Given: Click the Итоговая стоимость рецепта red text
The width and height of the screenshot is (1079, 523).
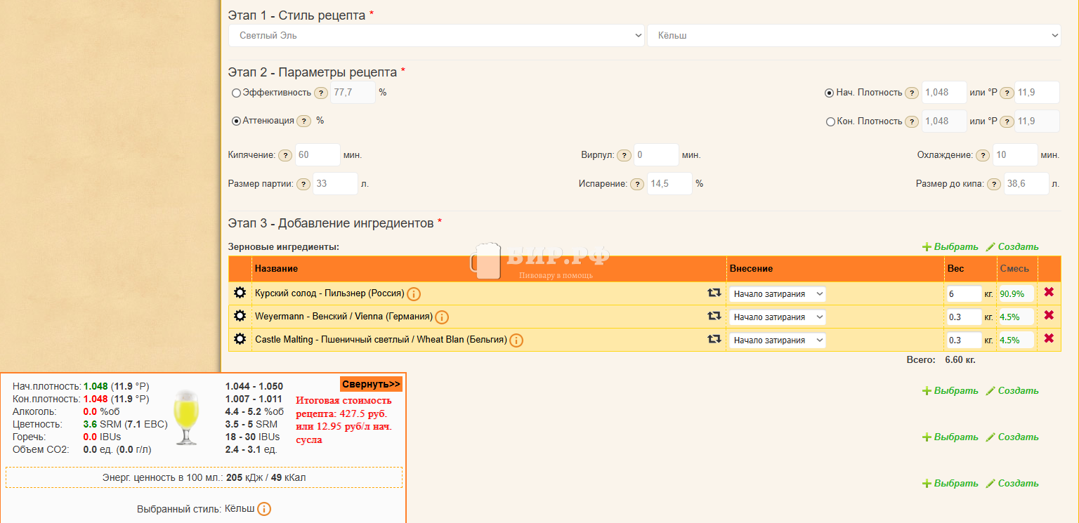Looking at the screenshot, I should (344, 420).
